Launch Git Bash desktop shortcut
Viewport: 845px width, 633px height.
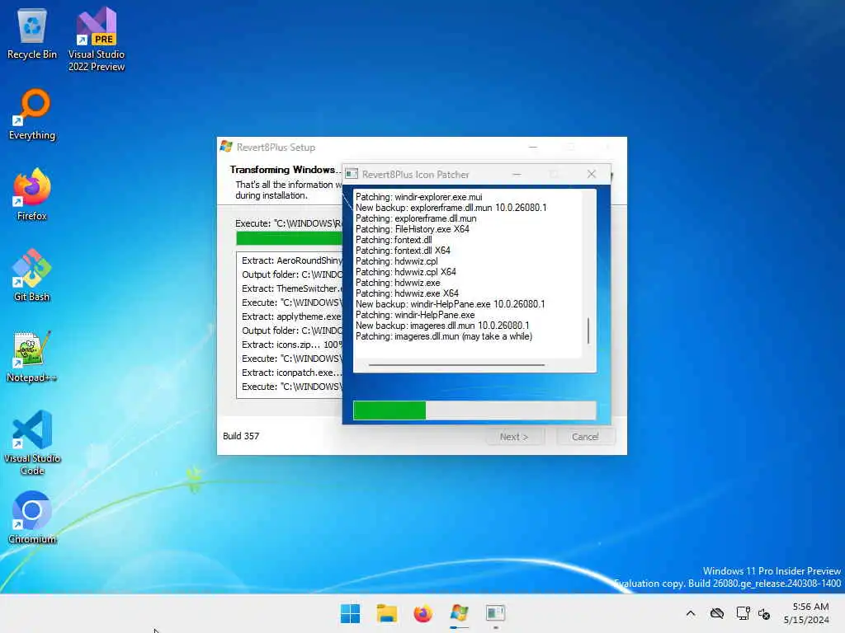[x=32, y=275]
